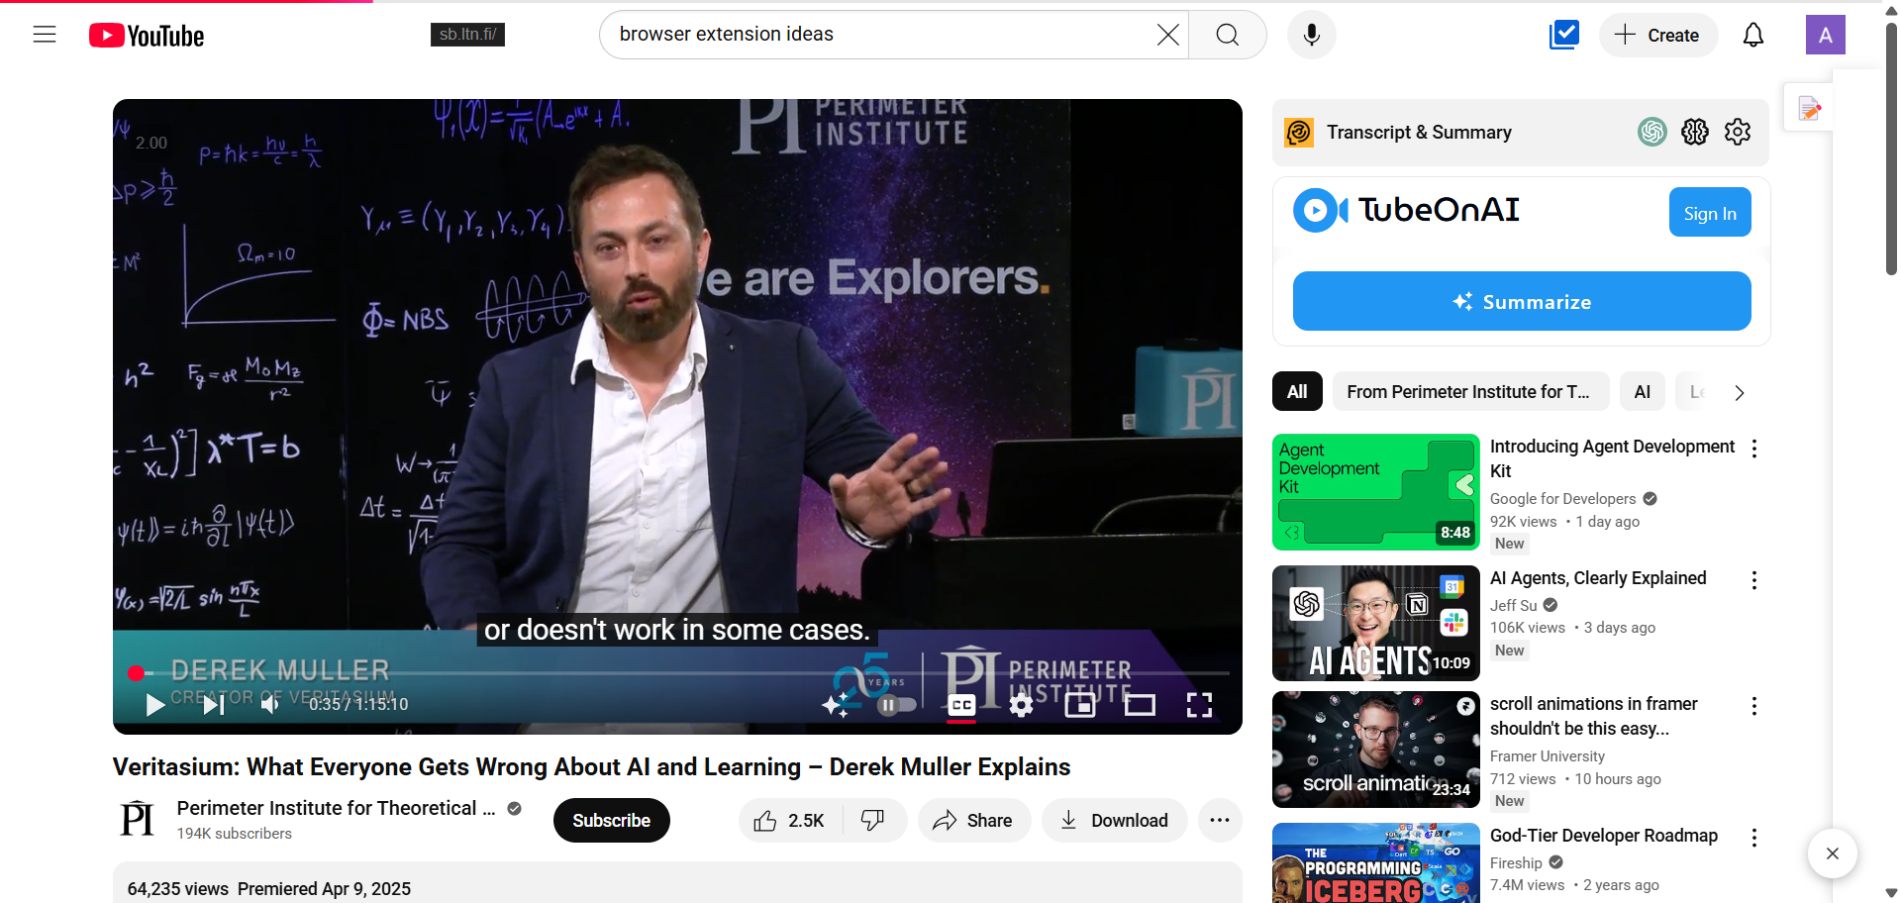The width and height of the screenshot is (1901, 903).
Task: Open the Fireship channel link
Action: point(1516,863)
